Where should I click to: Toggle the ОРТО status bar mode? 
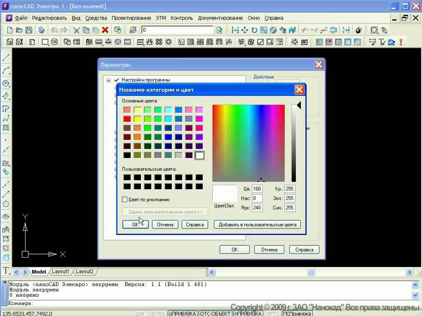(x=272, y=313)
